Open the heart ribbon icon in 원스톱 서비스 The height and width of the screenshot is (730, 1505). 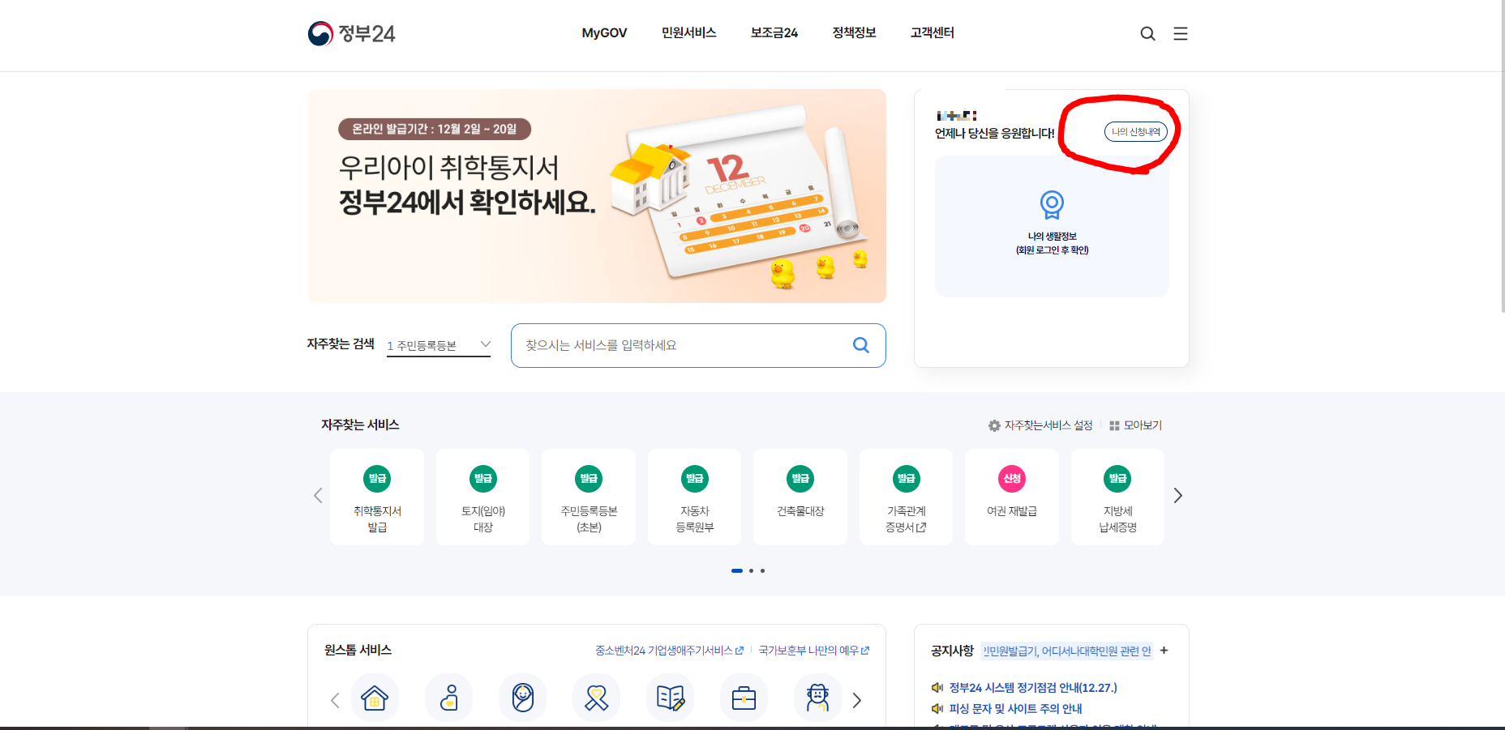[597, 698]
